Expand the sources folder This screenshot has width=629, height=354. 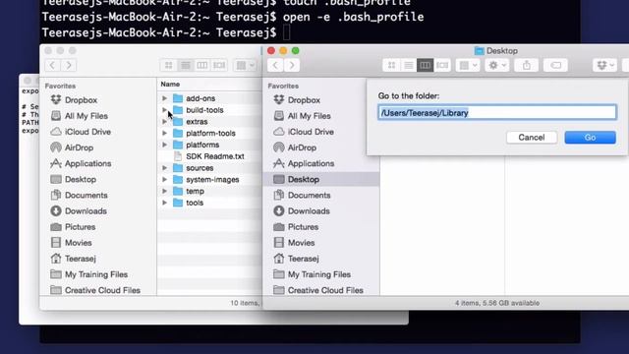coord(164,168)
